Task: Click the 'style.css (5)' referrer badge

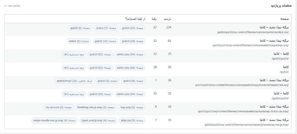Action: coord(132,121)
